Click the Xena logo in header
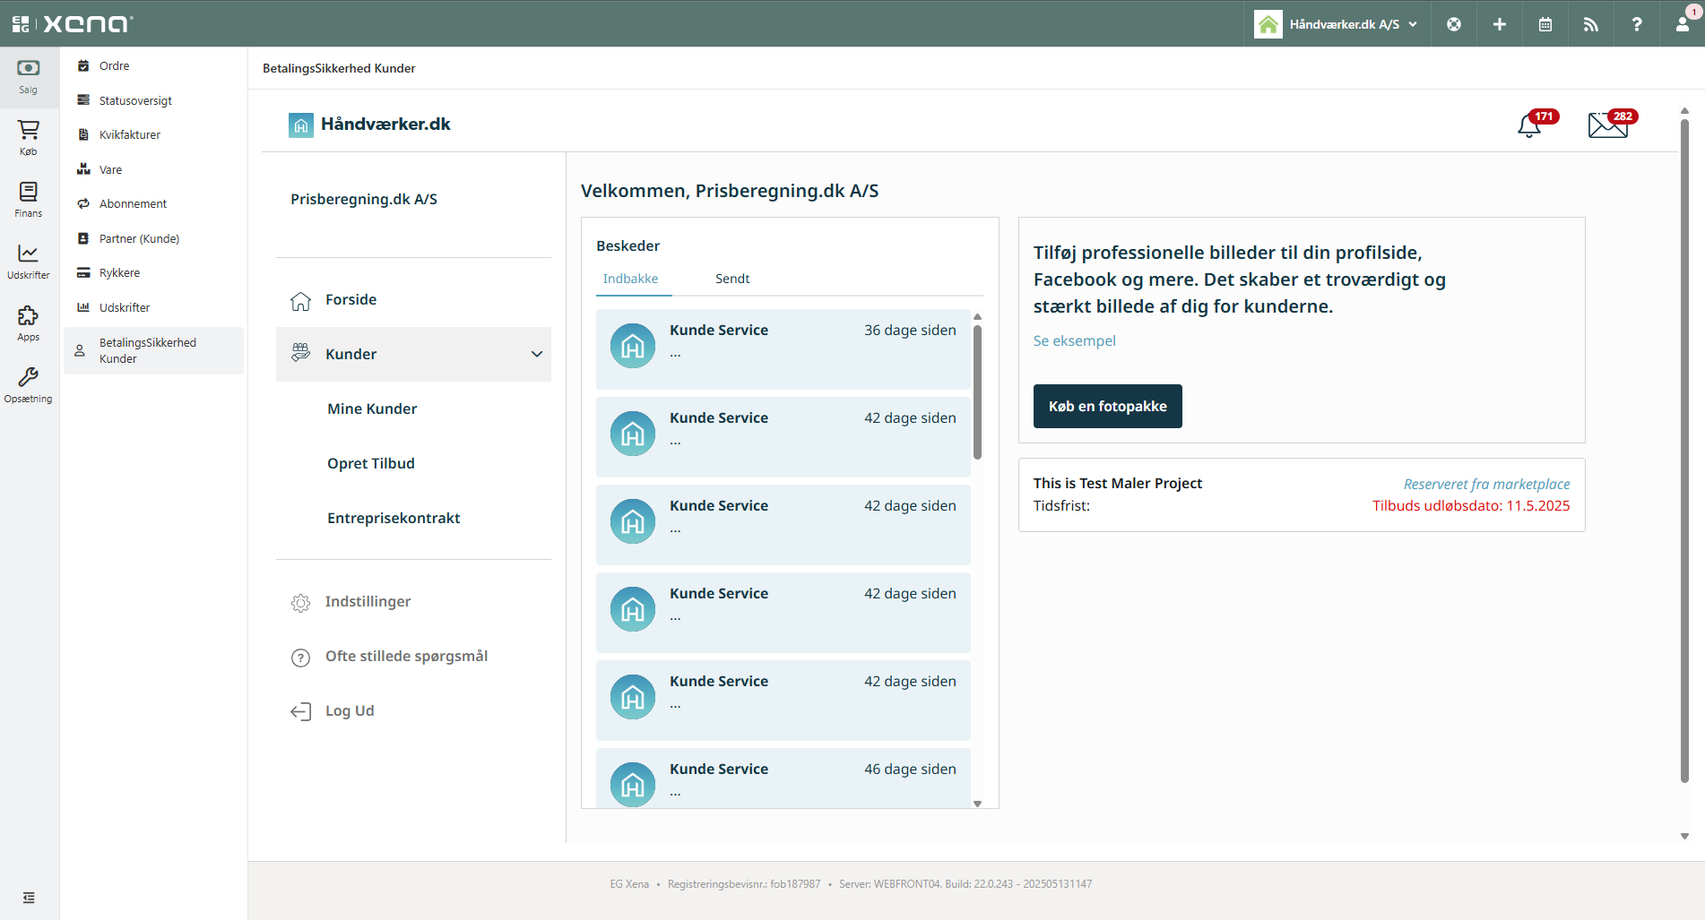1705x920 pixels. [x=88, y=24]
